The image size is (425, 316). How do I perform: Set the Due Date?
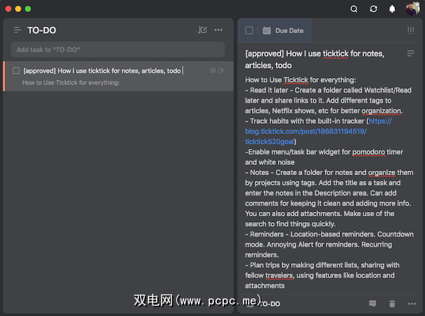point(289,30)
